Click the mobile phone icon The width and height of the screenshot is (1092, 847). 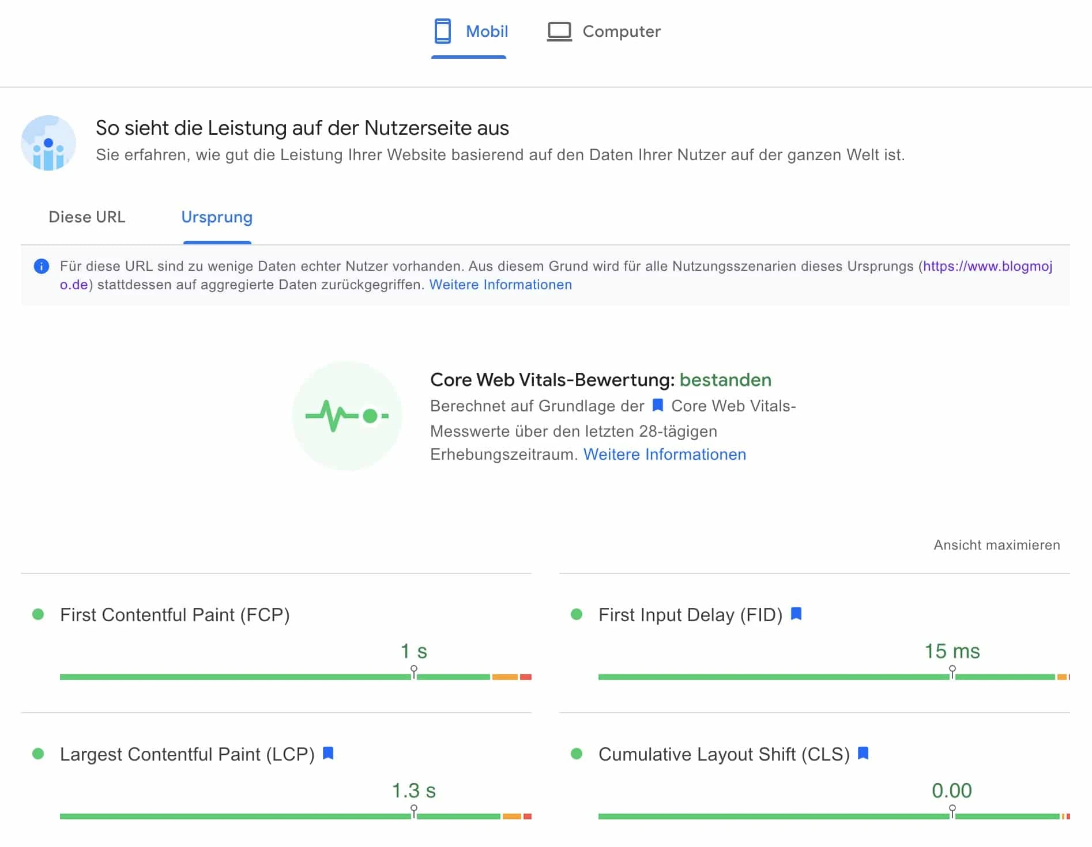[442, 31]
